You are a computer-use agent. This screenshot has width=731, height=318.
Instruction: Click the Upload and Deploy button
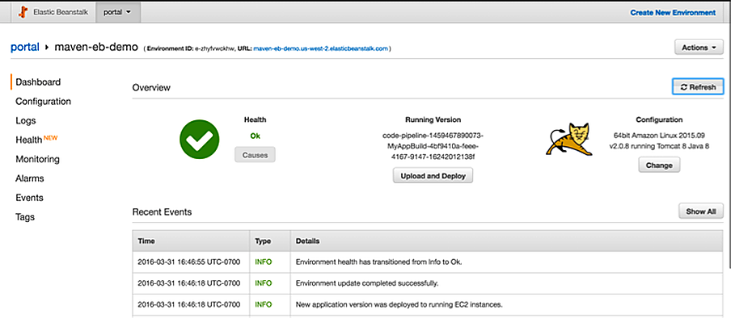coord(433,176)
